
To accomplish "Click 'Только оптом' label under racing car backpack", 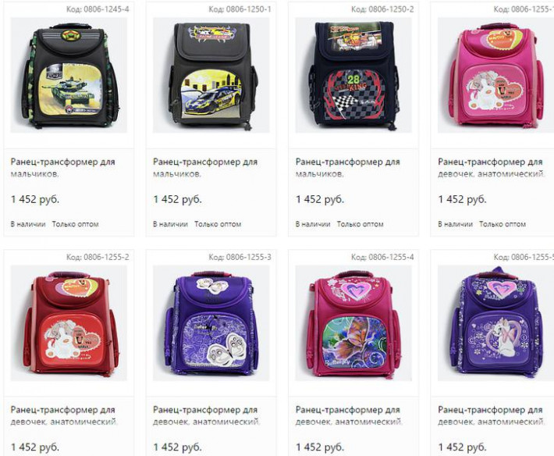I will tap(218, 224).
